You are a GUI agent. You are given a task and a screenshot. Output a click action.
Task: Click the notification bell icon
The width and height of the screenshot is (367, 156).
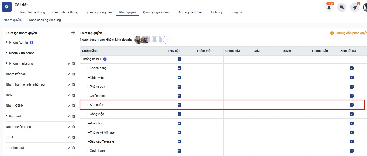click(x=329, y=8)
